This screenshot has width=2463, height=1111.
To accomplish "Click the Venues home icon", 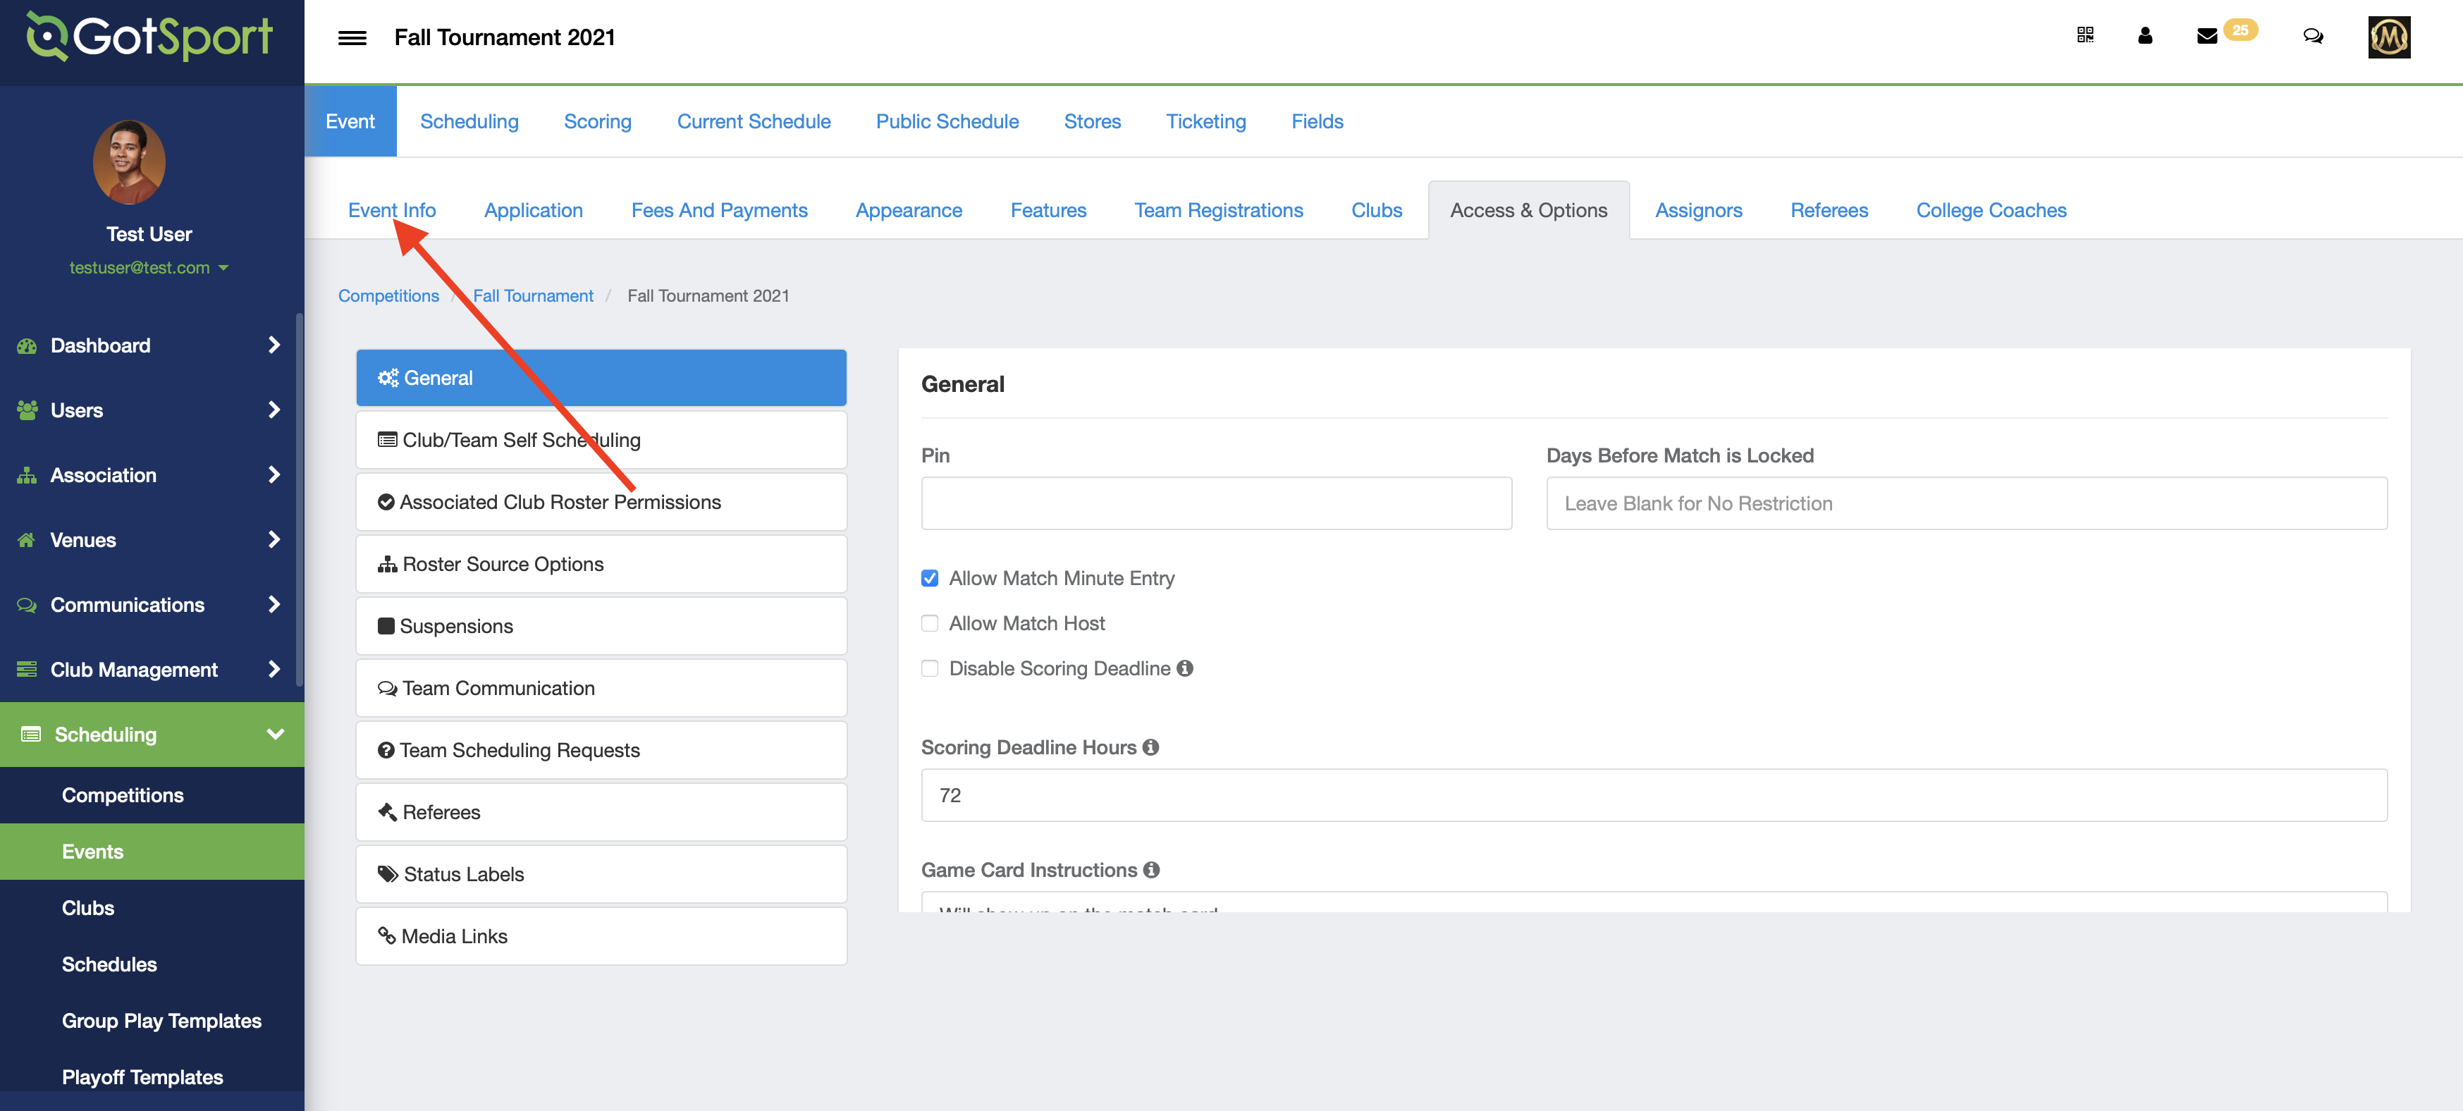I will (x=27, y=540).
